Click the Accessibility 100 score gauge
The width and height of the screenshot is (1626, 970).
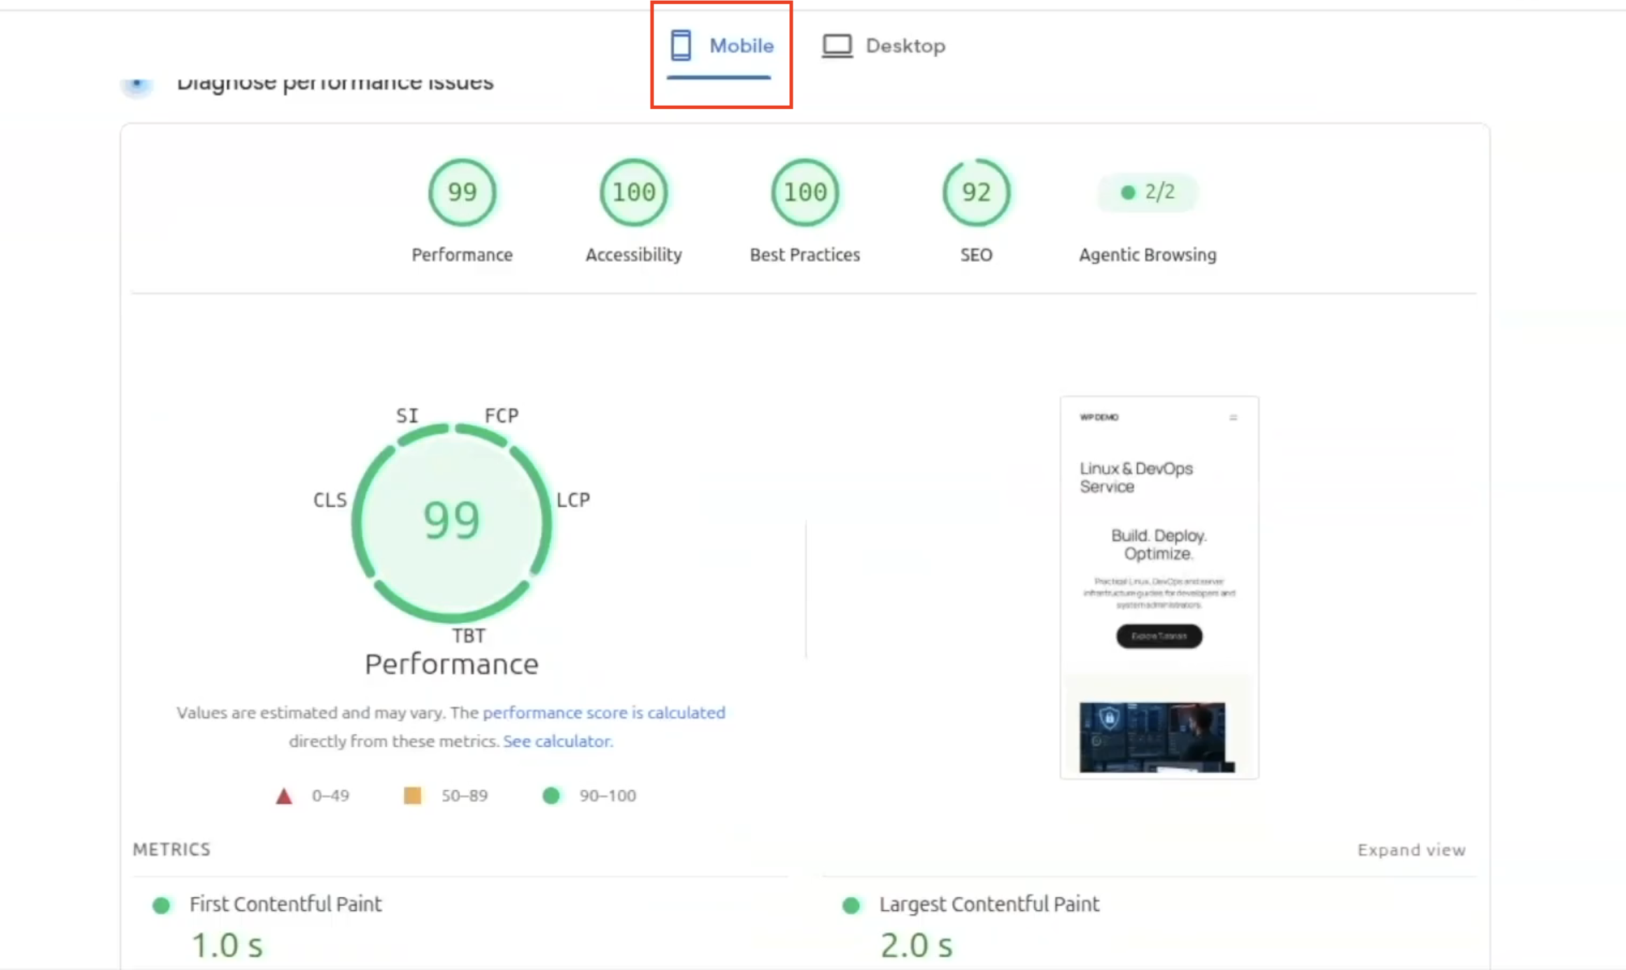pos(634,192)
